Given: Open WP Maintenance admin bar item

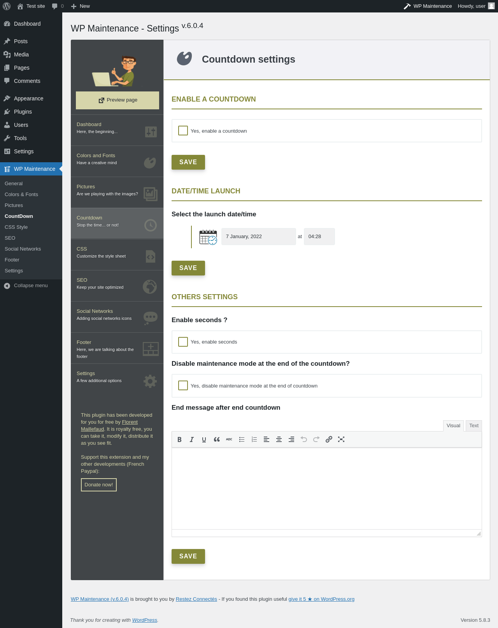Looking at the screenshot, I should 428,6.
